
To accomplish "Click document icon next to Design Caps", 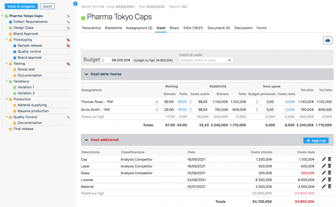I will tap(68, 28).
